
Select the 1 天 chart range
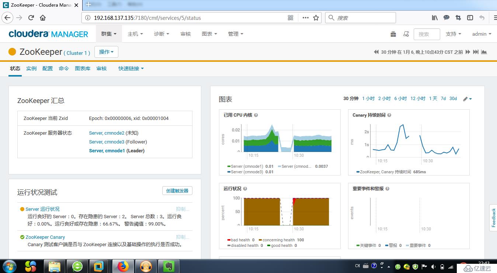tap(433, 99)
